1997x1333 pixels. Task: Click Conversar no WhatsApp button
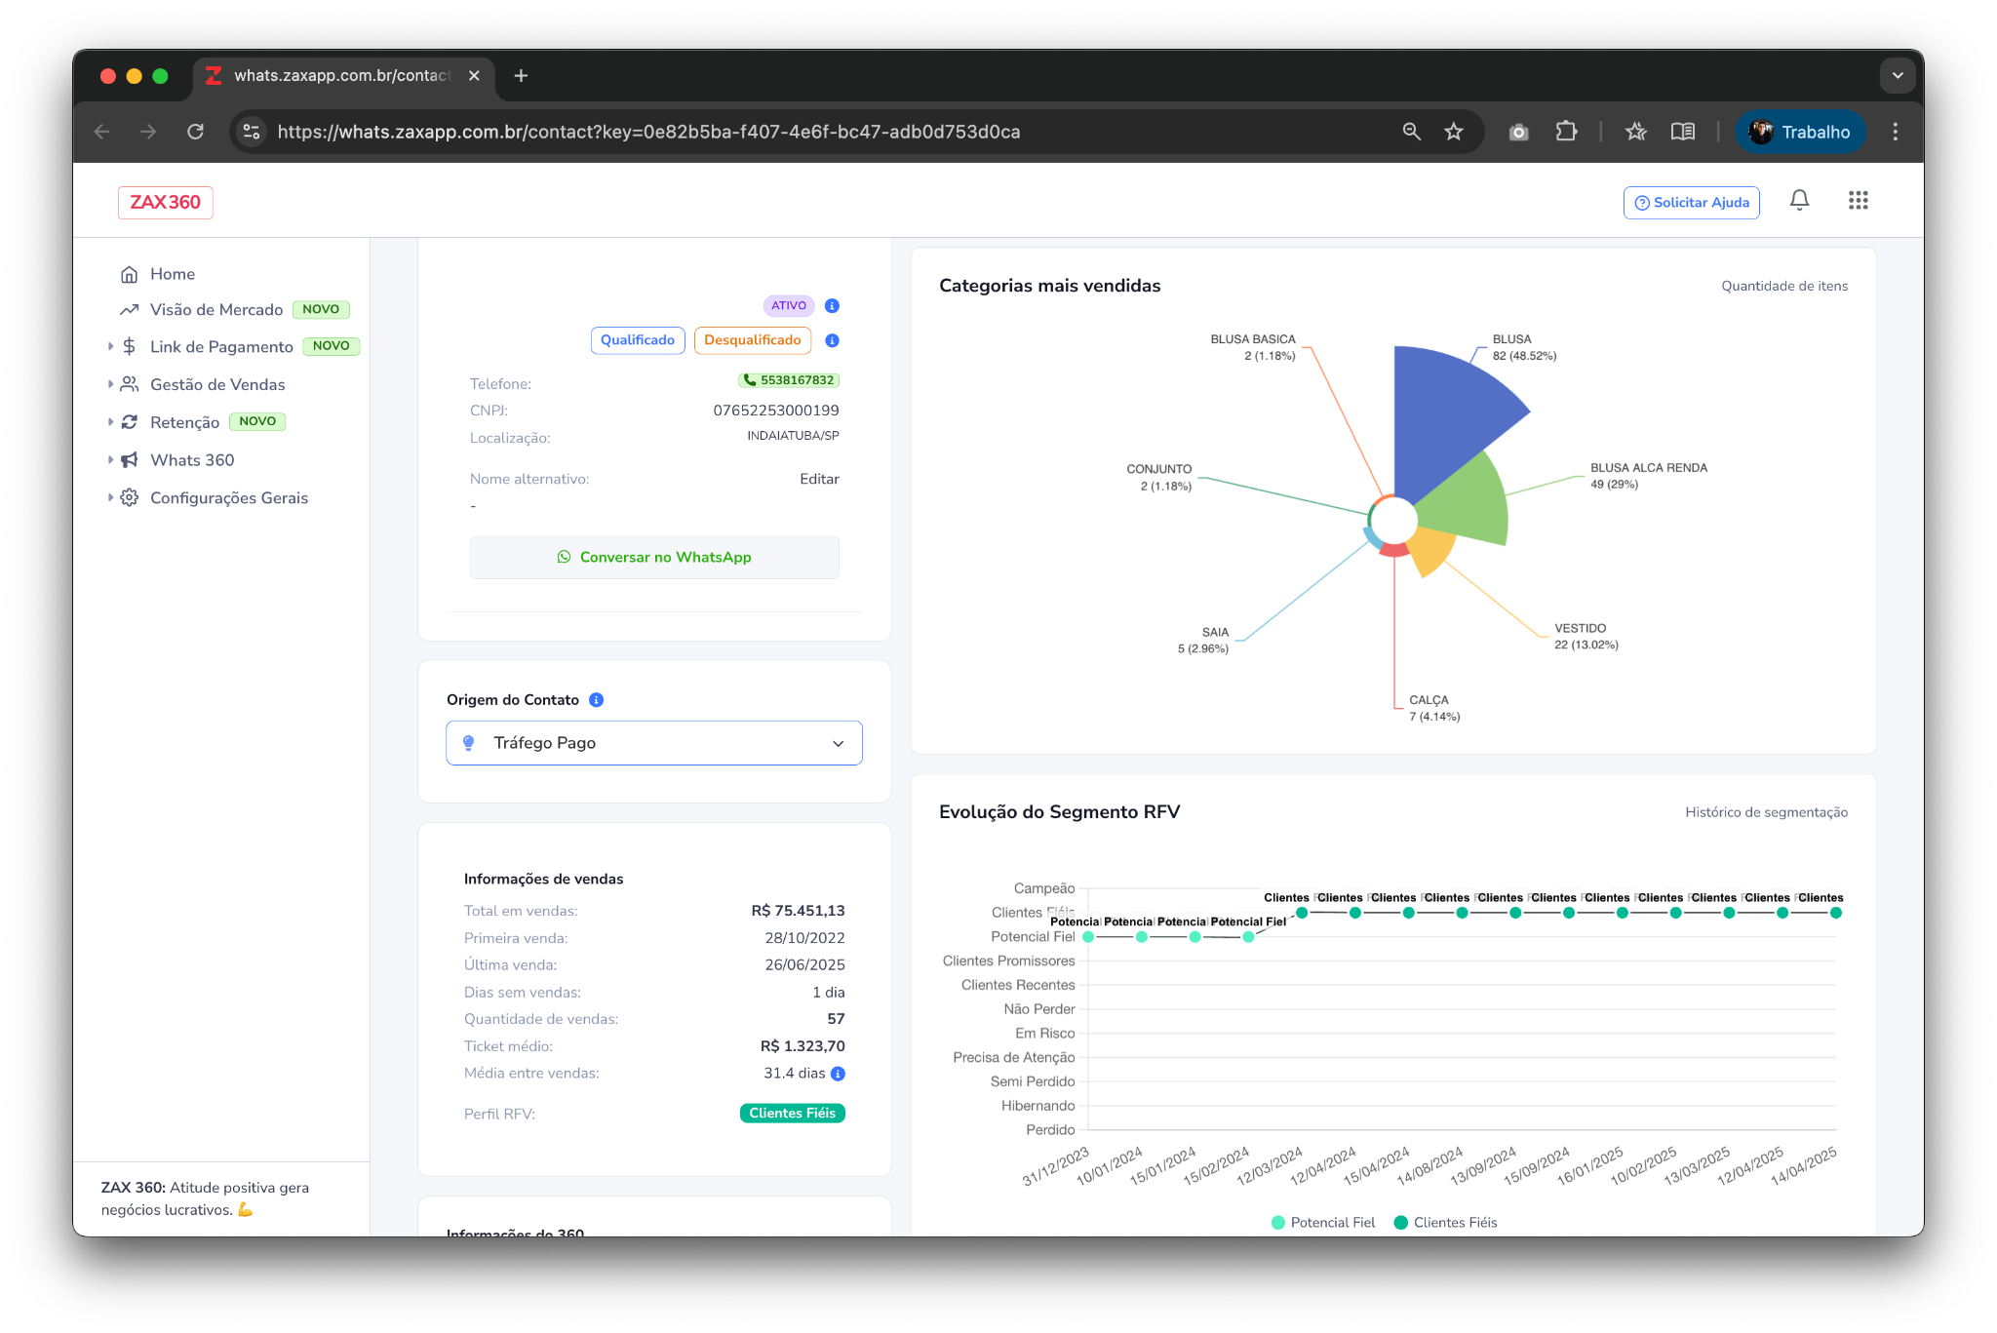click(x=653, y=558)
